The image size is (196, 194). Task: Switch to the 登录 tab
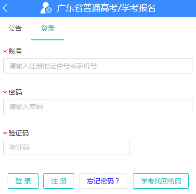(x=48, y=28)
